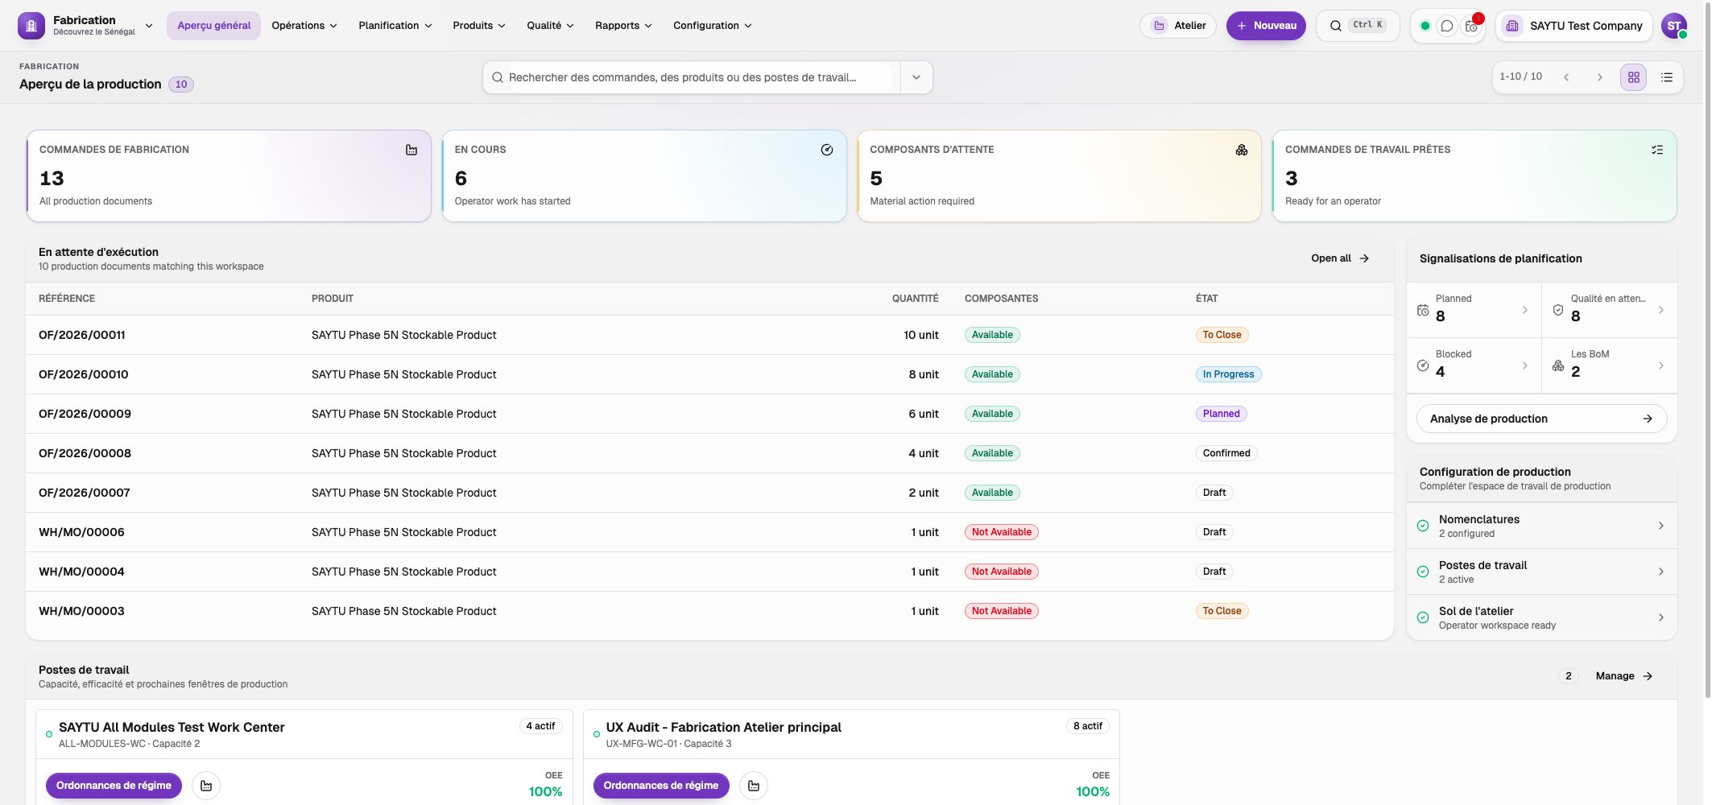Open Analyse de production link
Image resolution: width=1712 pixels, height=805 pixels.
pos(1541,419)
